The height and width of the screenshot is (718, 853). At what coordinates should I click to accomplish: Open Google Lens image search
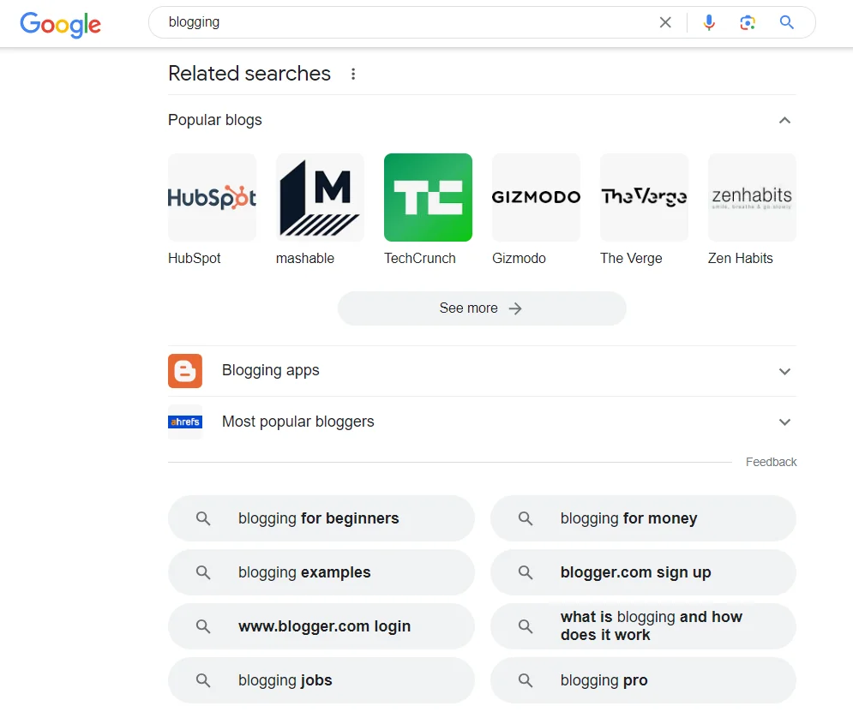(748, 22)
